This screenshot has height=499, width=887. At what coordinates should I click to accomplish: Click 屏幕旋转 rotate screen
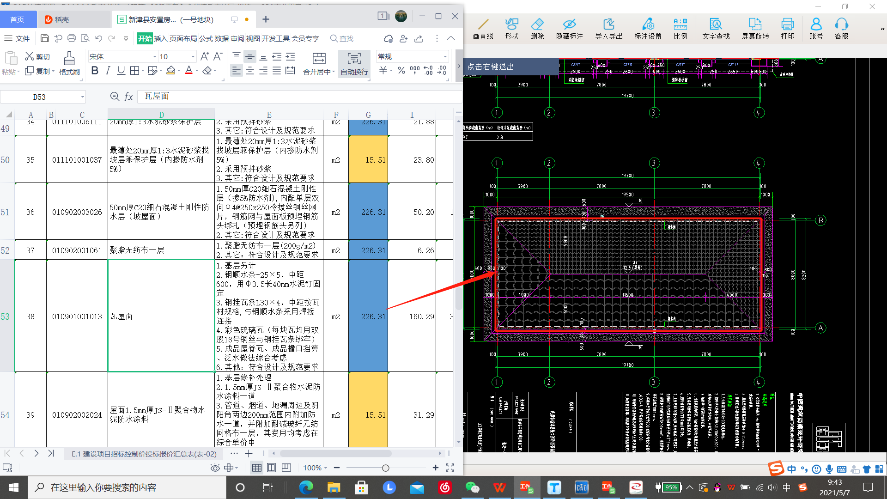(x=755, y=29)
